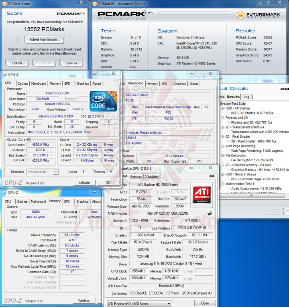Click the GPU Clock 955 MHz field

[138, 271]
